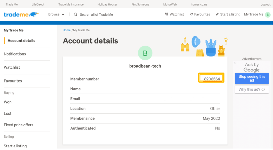The width and height of the screenshot is (273, 150).
Task: Click Start a listing in the sidebar
Action: 15,146
